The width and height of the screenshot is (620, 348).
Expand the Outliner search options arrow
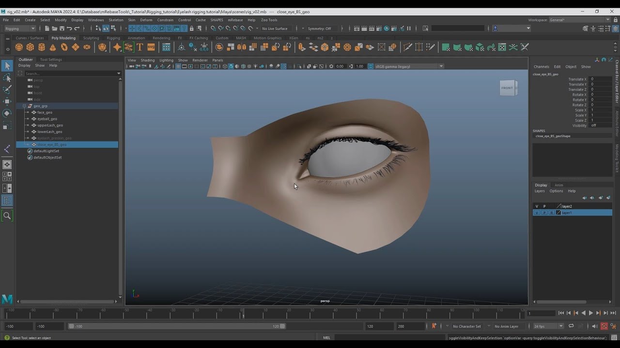tap(119, 73)
